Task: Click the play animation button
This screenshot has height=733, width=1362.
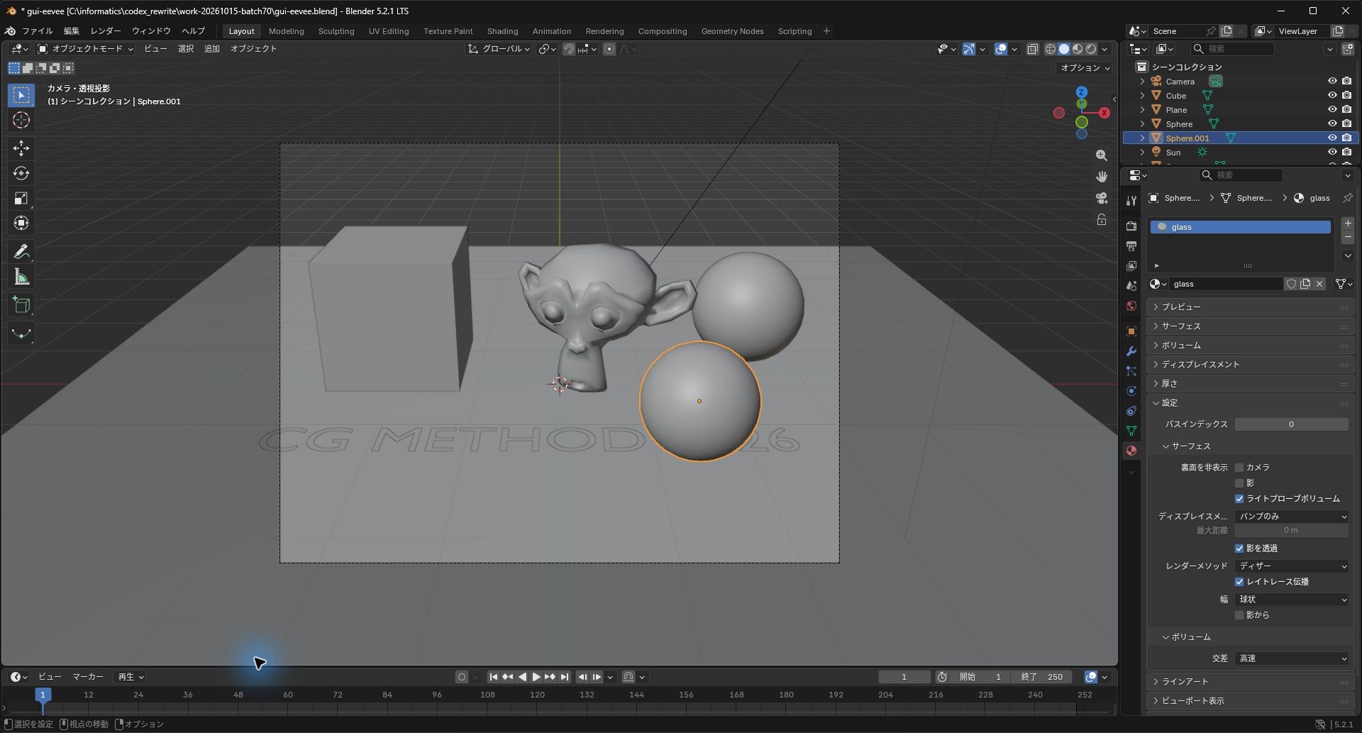Action: (536, 677)
